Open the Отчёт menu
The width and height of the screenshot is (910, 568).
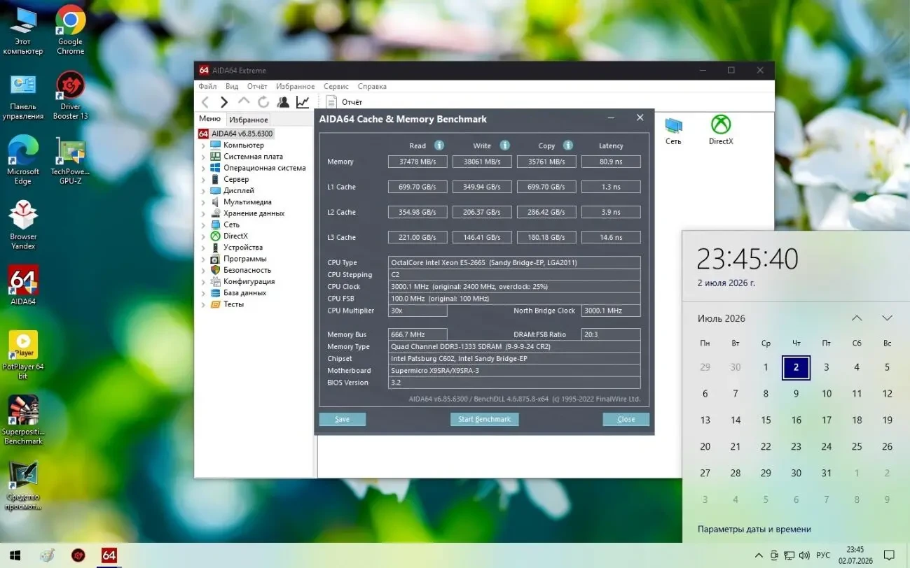pos(257,86)
